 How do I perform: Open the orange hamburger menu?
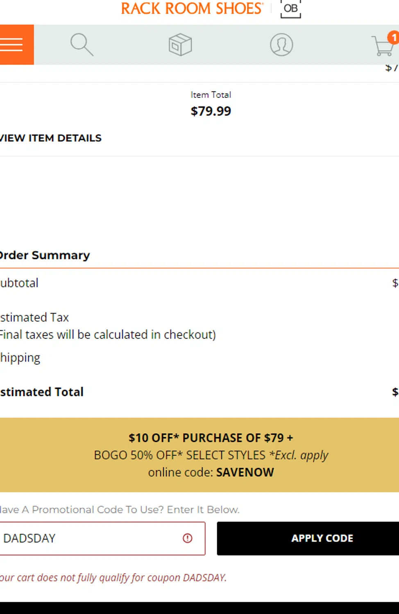[17, 45]
